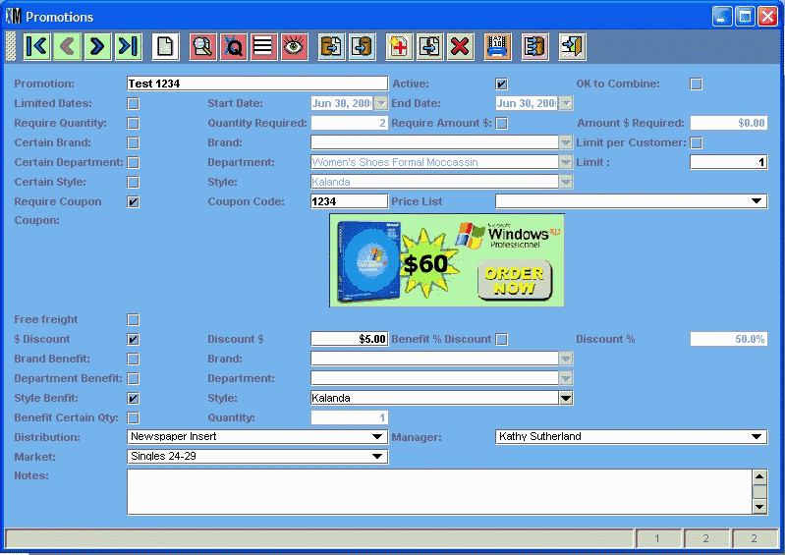Viewport: 785px width, 555px height.
Task: Click the printer report icon
Action: tap(498, 46)
